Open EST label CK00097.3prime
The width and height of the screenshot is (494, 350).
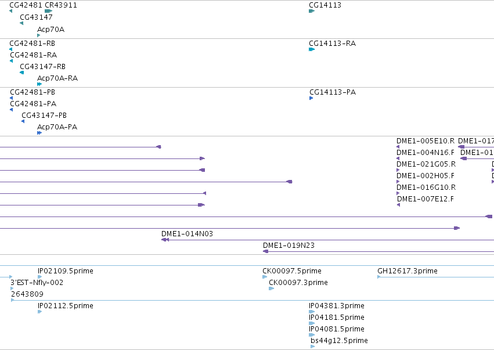point(298,283)
